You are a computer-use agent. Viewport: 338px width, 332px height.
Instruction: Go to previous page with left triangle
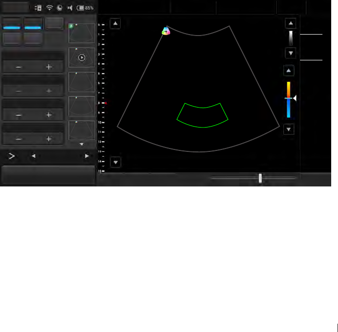(34, 156)
